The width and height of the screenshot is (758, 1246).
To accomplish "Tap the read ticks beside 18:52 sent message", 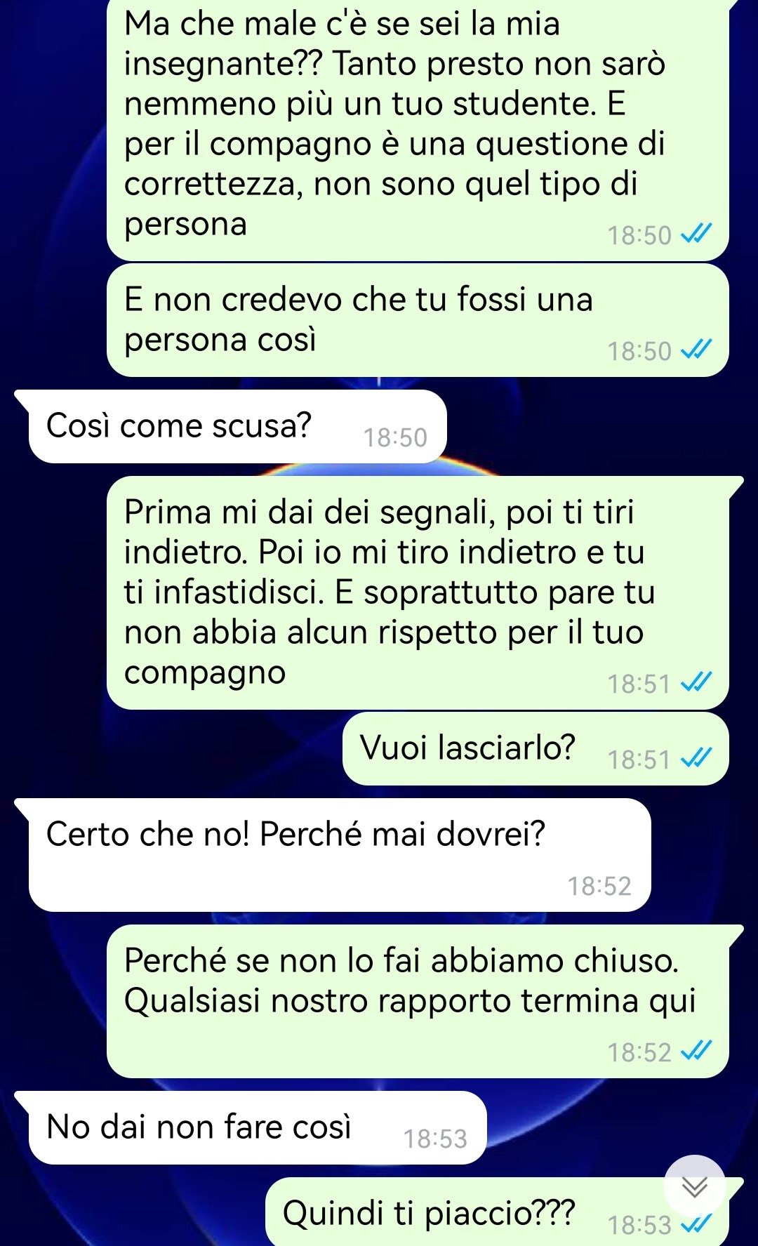I will pyautogui.click(x=698, y=1051).
